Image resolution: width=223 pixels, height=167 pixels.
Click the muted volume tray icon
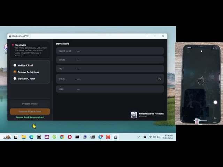coord(154,137)
